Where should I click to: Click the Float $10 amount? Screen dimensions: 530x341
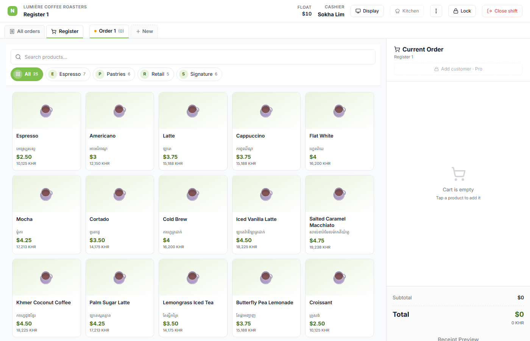pos(307,14)
